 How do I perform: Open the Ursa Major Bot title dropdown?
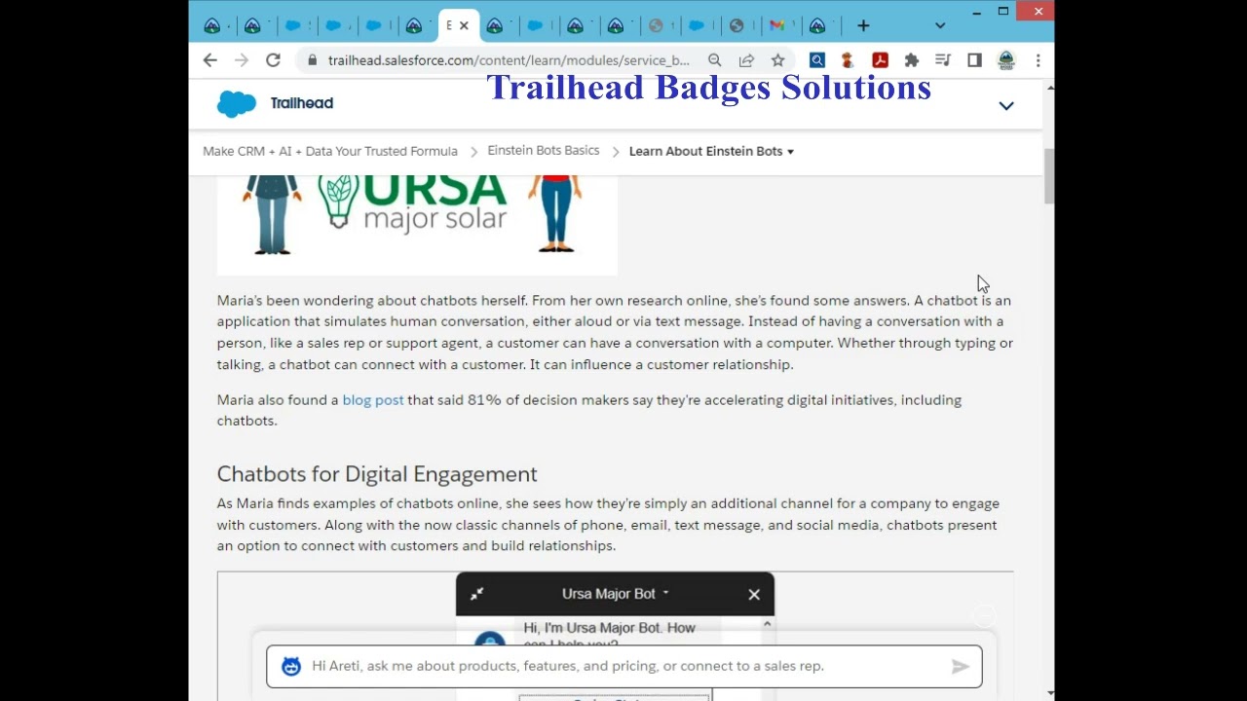[616, 594]
